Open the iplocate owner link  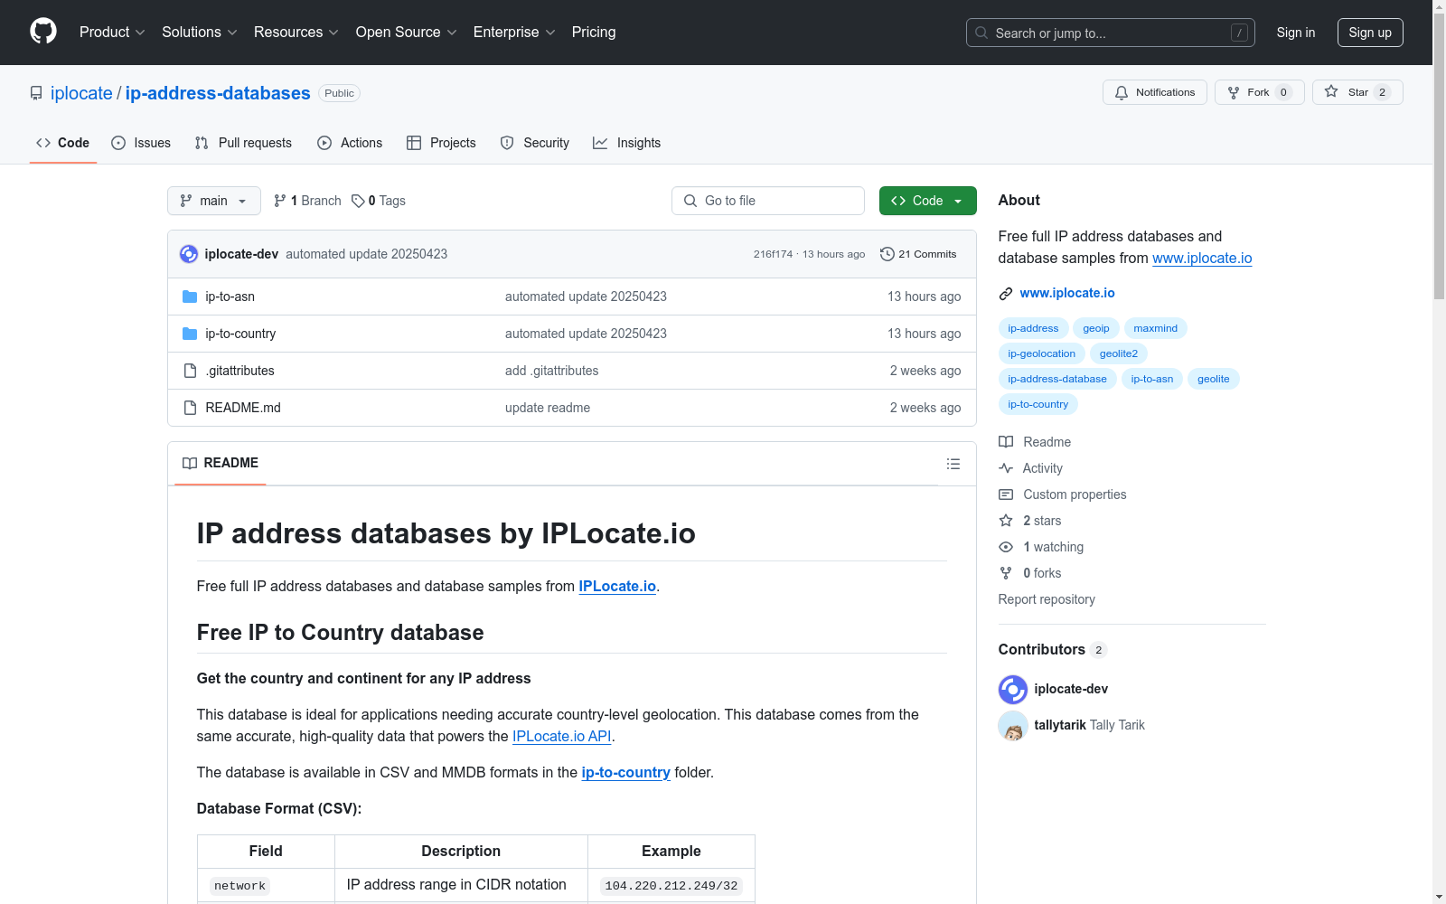tap(81, 93)
